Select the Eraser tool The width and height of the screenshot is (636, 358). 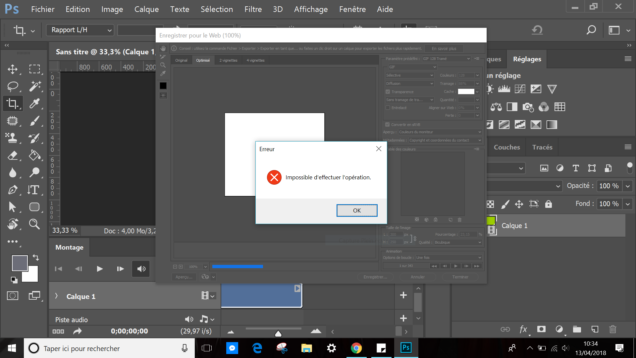point(13,155)
